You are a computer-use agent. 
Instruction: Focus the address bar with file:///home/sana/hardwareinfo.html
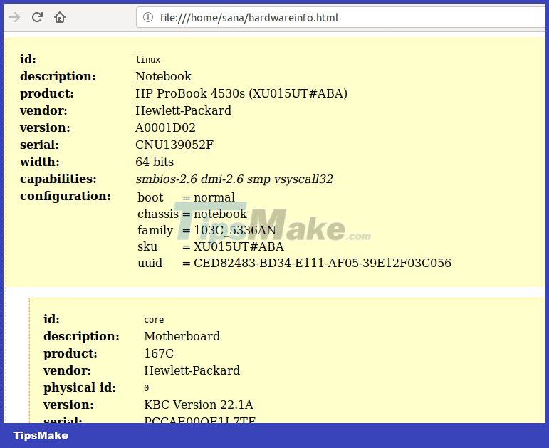click(x=342, y=17)
